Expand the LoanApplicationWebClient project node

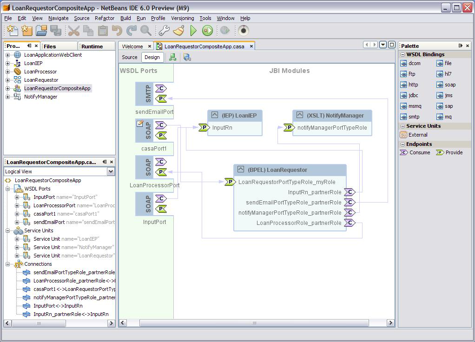pos(7,55)
